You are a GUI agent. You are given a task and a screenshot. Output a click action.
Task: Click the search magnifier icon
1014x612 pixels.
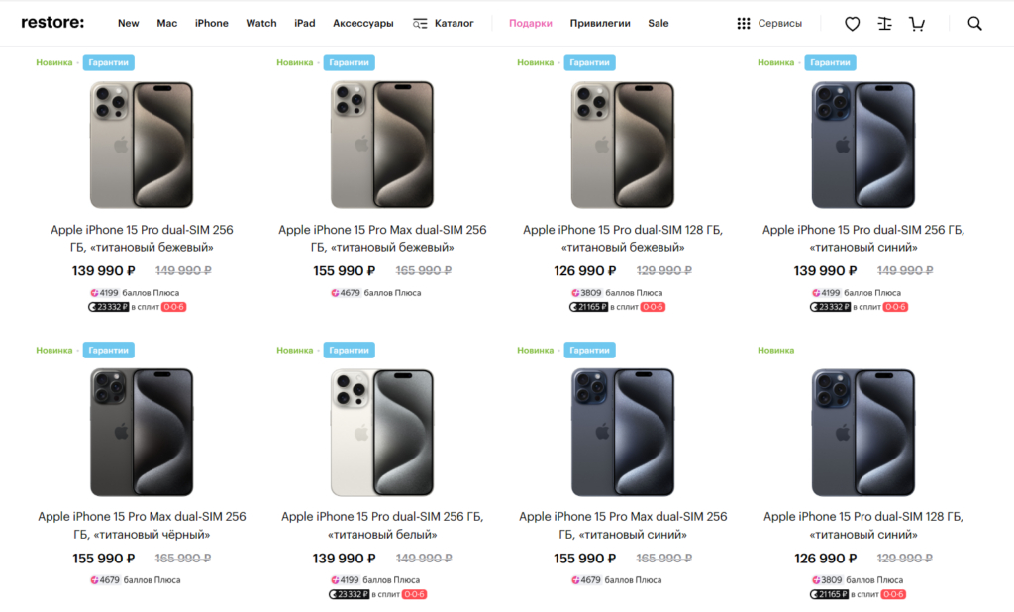(x=974, y=24)
